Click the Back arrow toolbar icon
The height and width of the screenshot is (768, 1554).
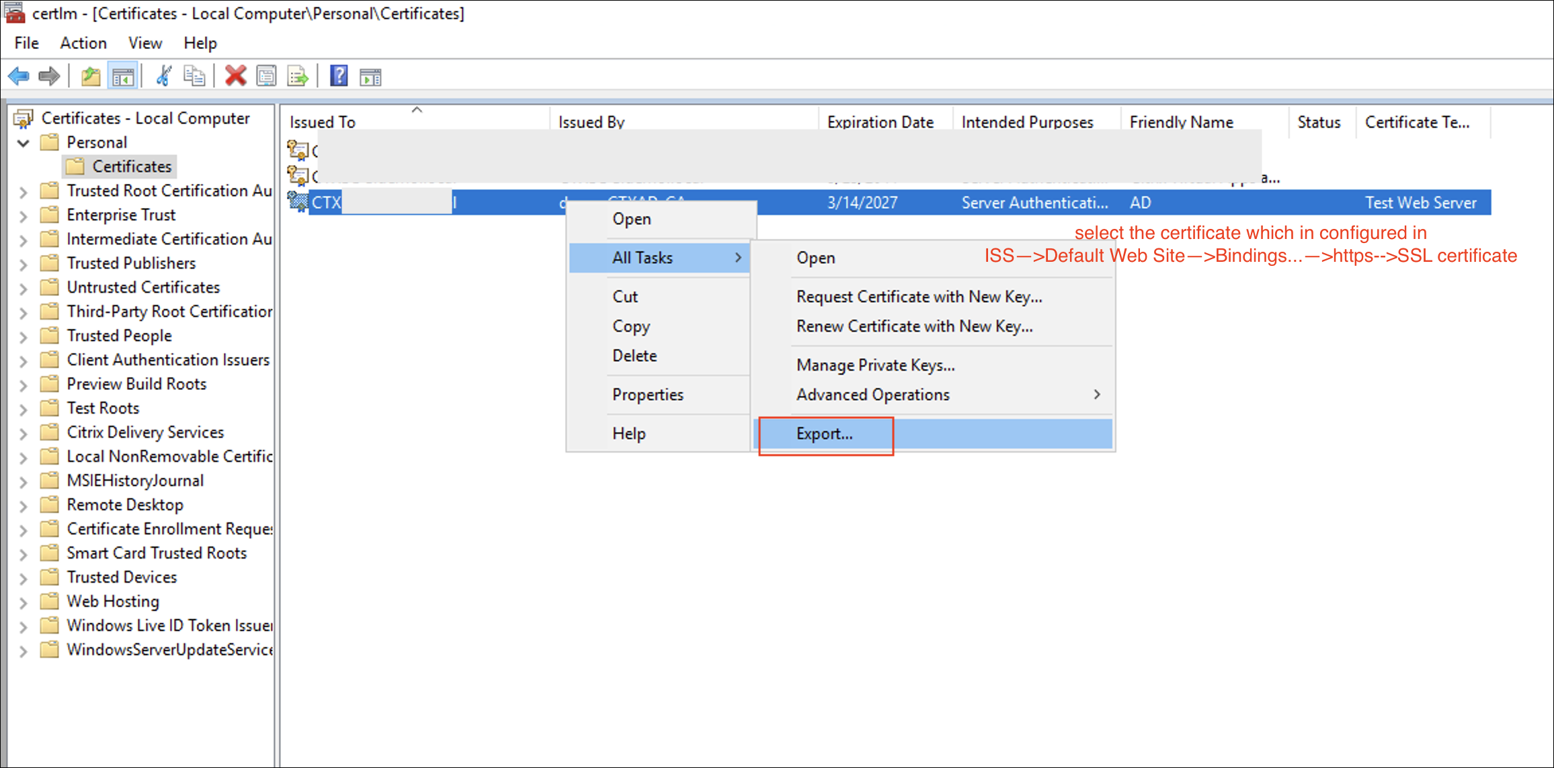click(x=19, y=77)
